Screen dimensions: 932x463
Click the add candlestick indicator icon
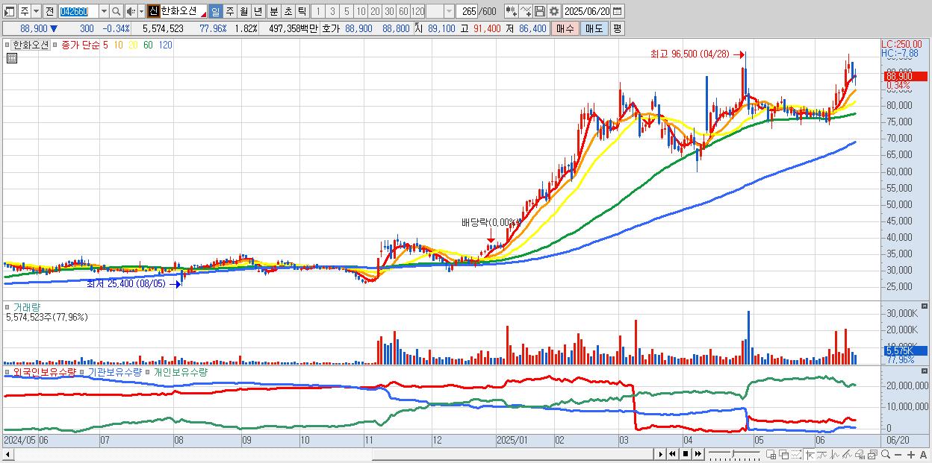click(512, 11)
